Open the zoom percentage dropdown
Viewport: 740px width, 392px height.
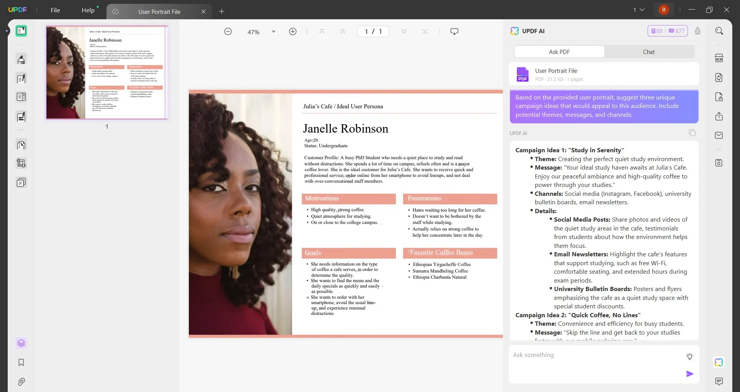274,32
